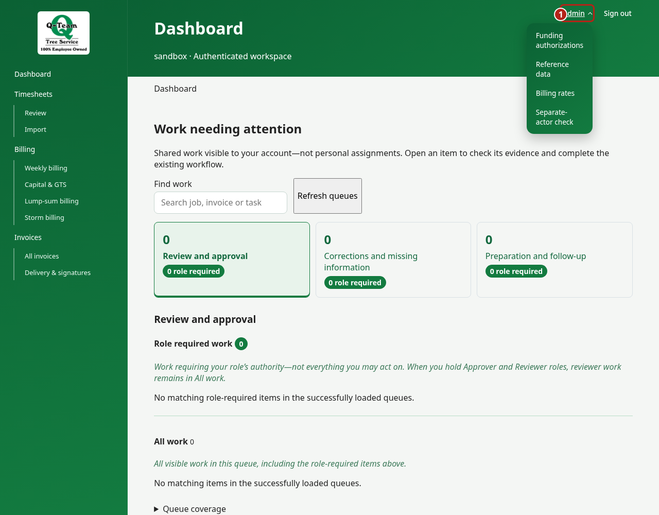The height and width of the screenshot is (515, 659).
Task: Click the Dashboard breadcrumb text
Action: point(175,89)
